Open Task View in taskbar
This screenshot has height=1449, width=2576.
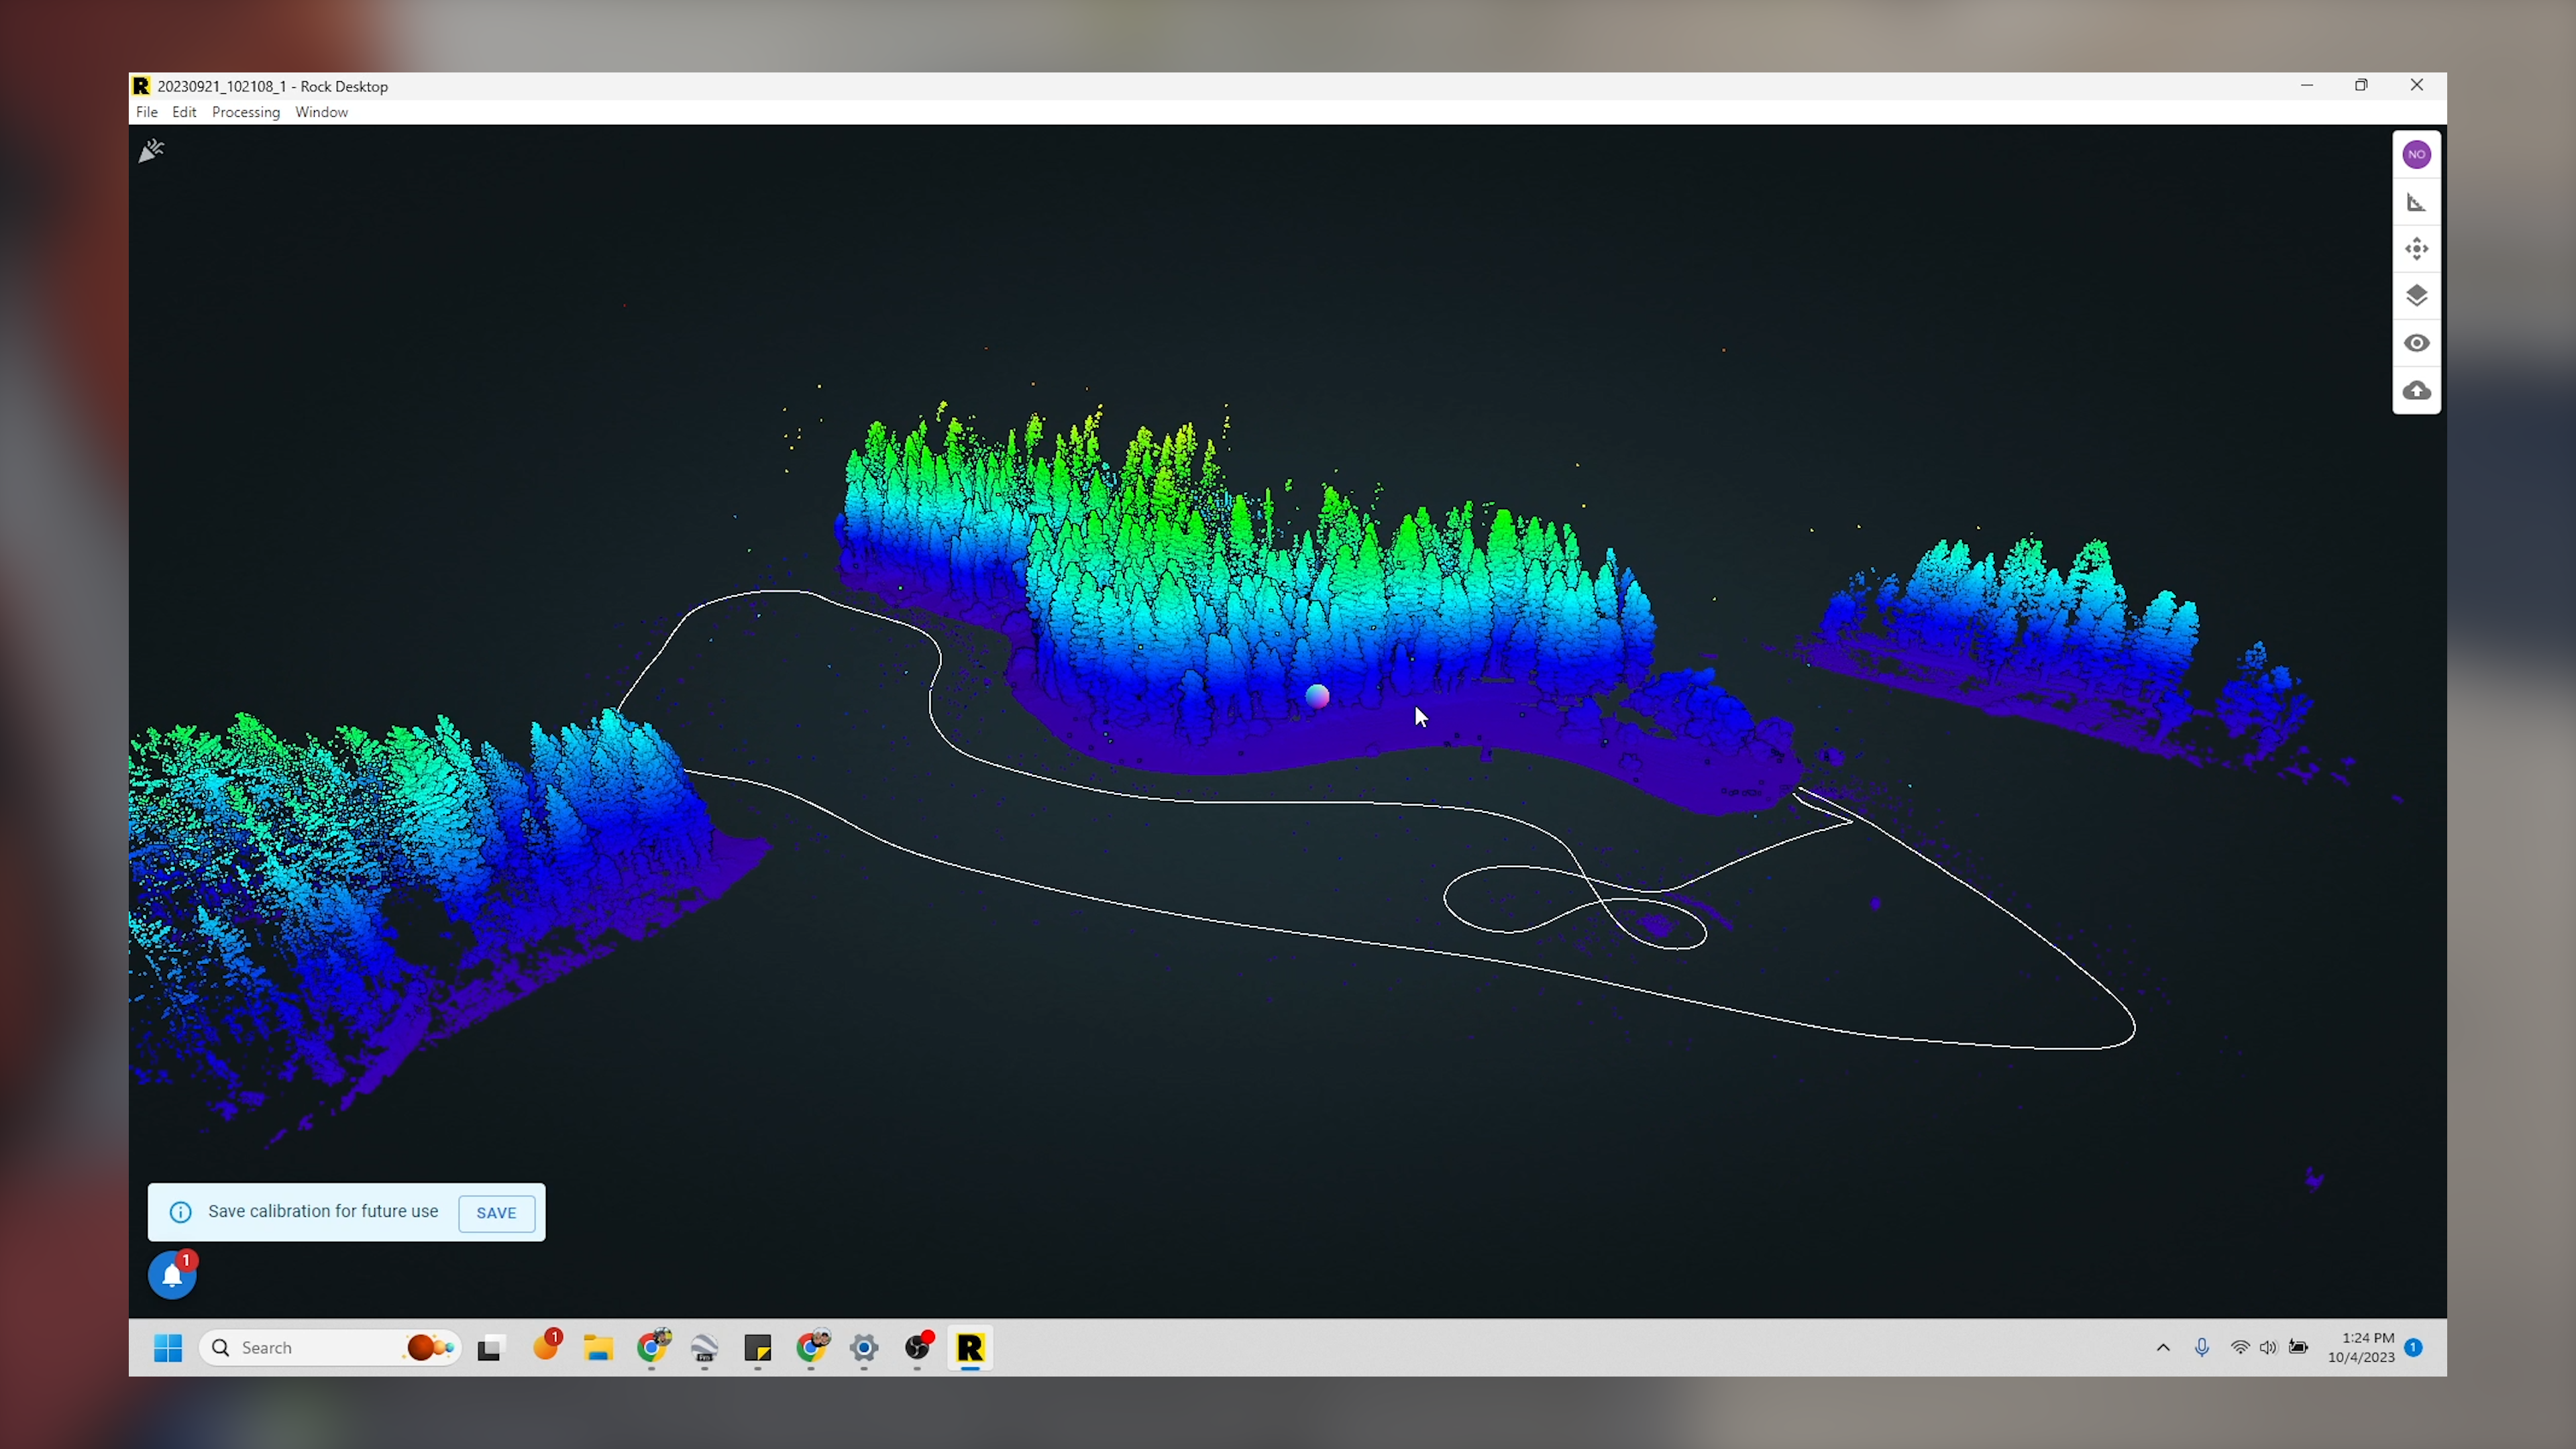[x=490, y=1348]
